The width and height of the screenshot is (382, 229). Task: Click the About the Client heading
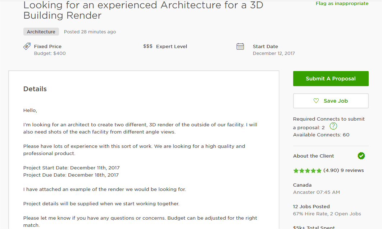tap(313, 156)
